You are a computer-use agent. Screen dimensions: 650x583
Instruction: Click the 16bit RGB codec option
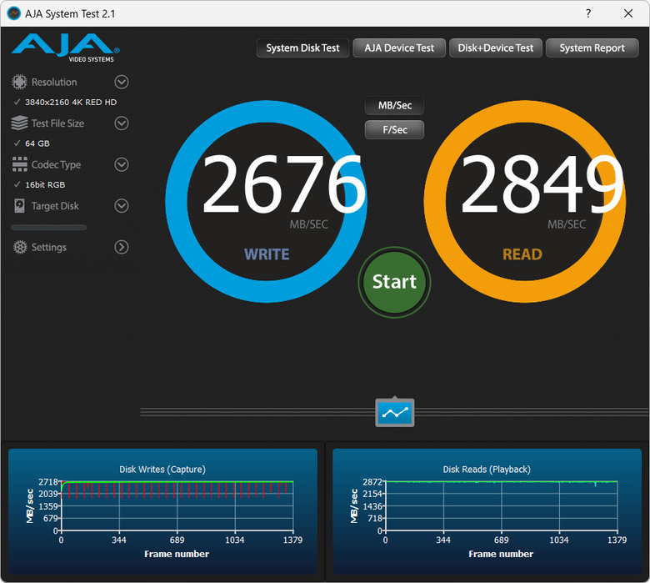tap(45, 184)
